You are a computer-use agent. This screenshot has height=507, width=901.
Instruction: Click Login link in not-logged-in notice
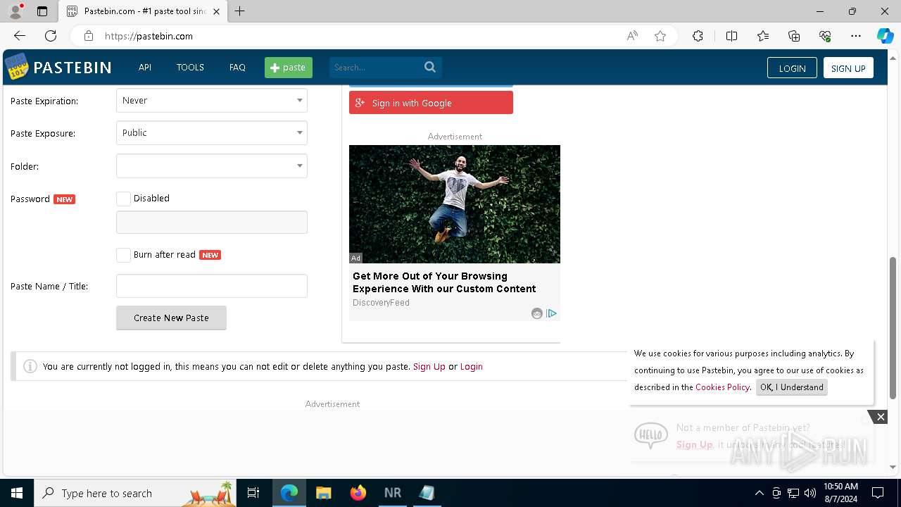pyautogui.click(x=471, y=367)
